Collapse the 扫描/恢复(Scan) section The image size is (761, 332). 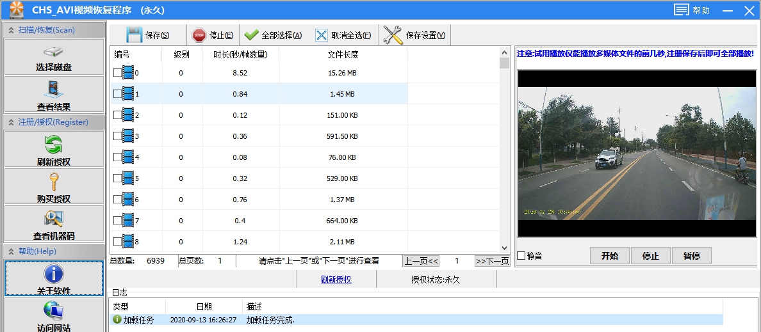(11, 30)
